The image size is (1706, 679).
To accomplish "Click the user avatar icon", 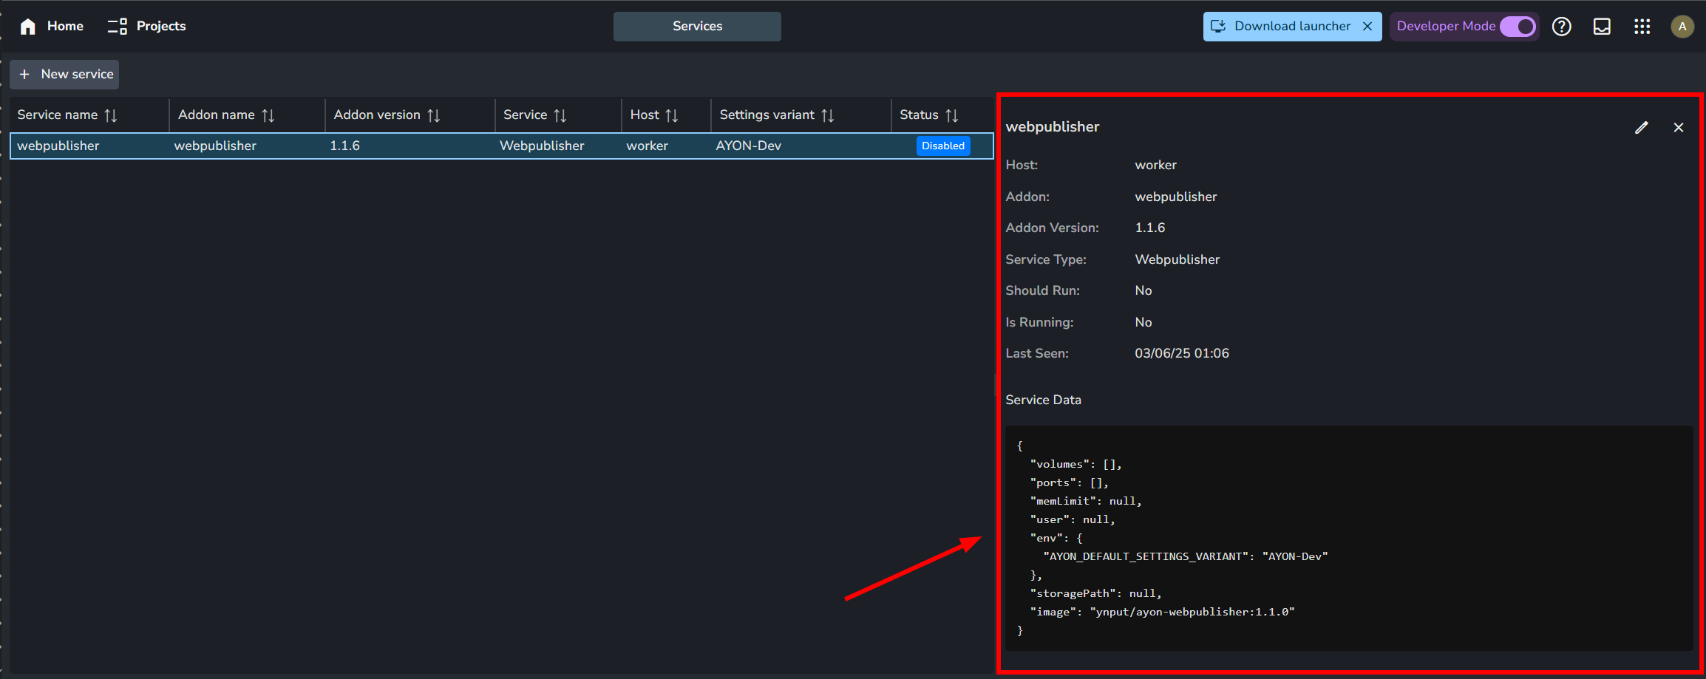I will pyautogui.click(x=1682, y=27).
